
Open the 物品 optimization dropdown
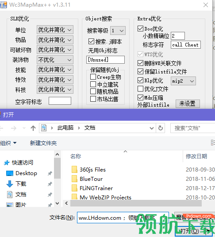(55, 40)
